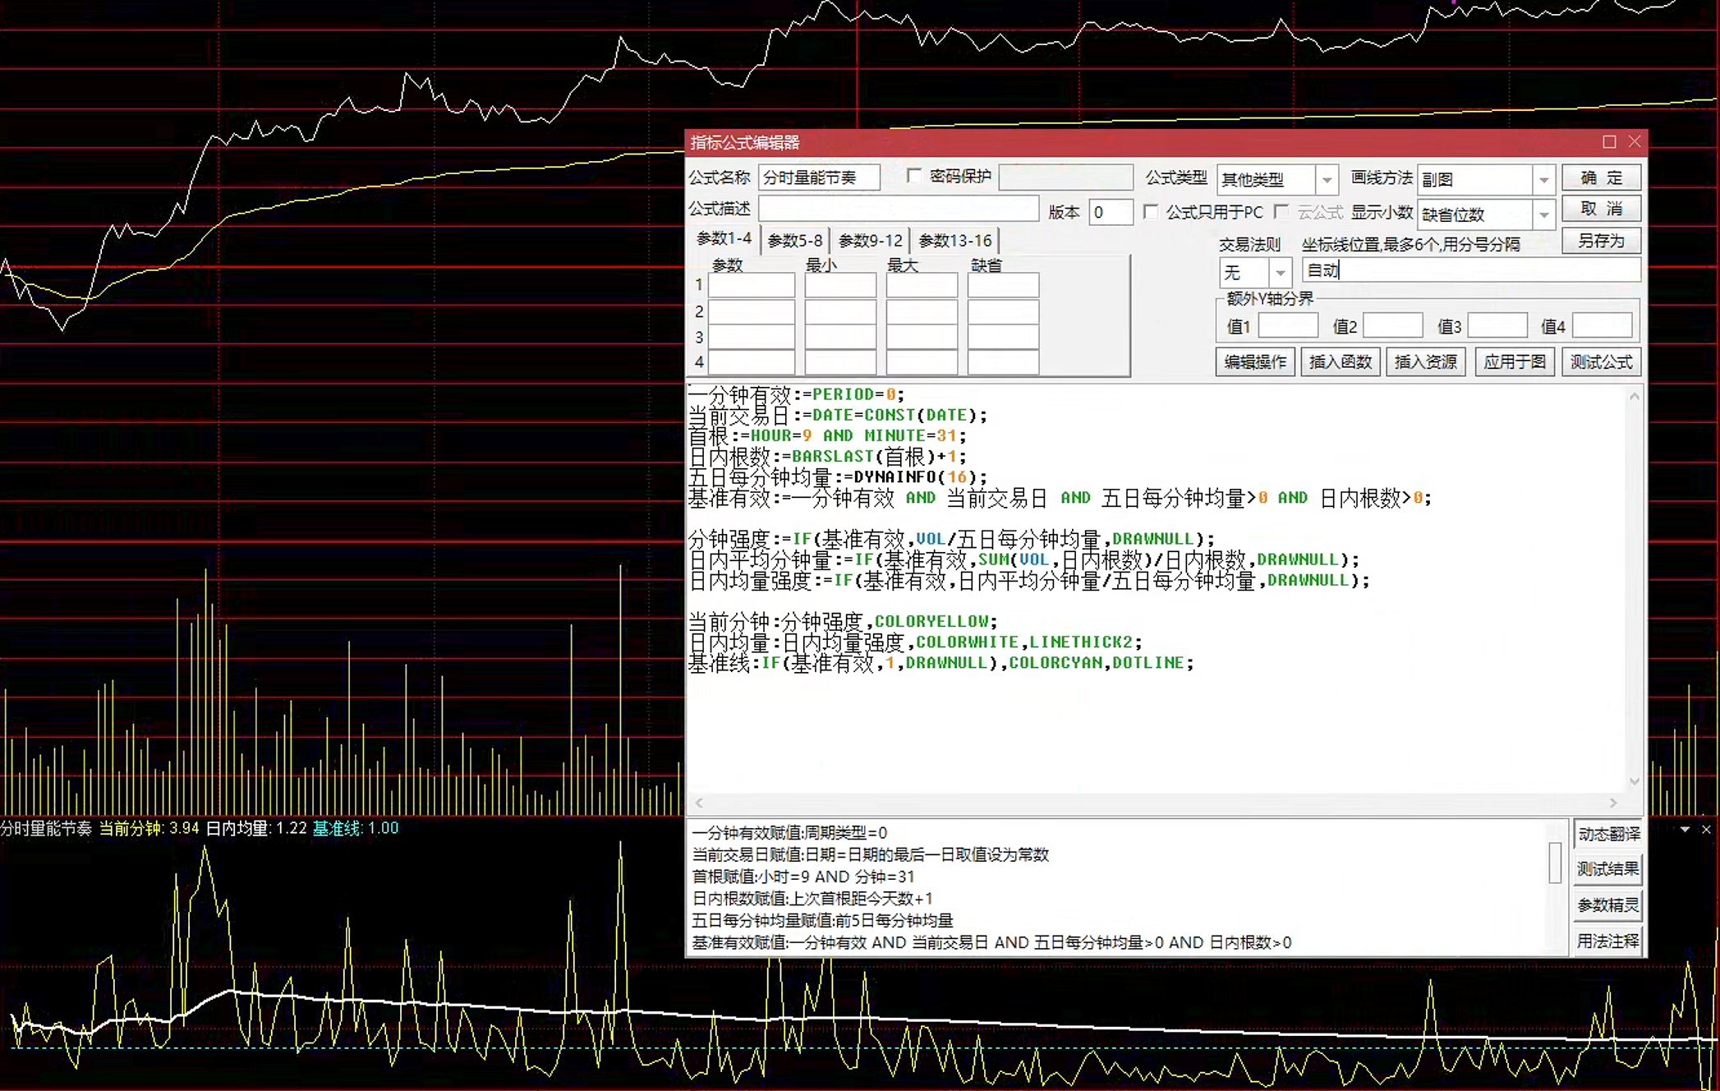Click the 插入函数 insert function button
The height and width of the screenshot is (1091, 1720).
pyautogui.click(x=1341, y=361)
